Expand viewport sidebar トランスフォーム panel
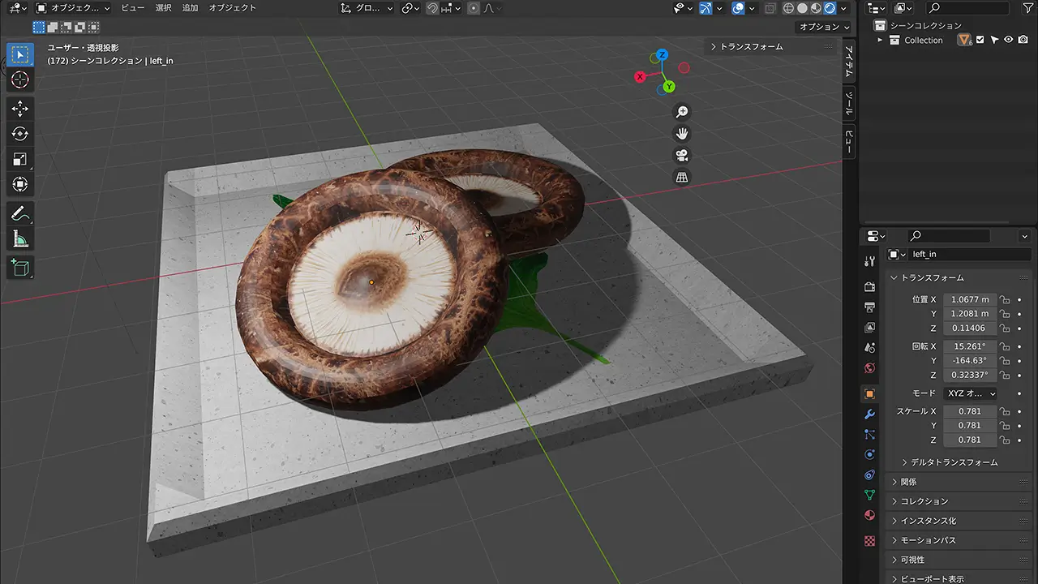This screenshot has height=584, width=1038. (770, 47)
